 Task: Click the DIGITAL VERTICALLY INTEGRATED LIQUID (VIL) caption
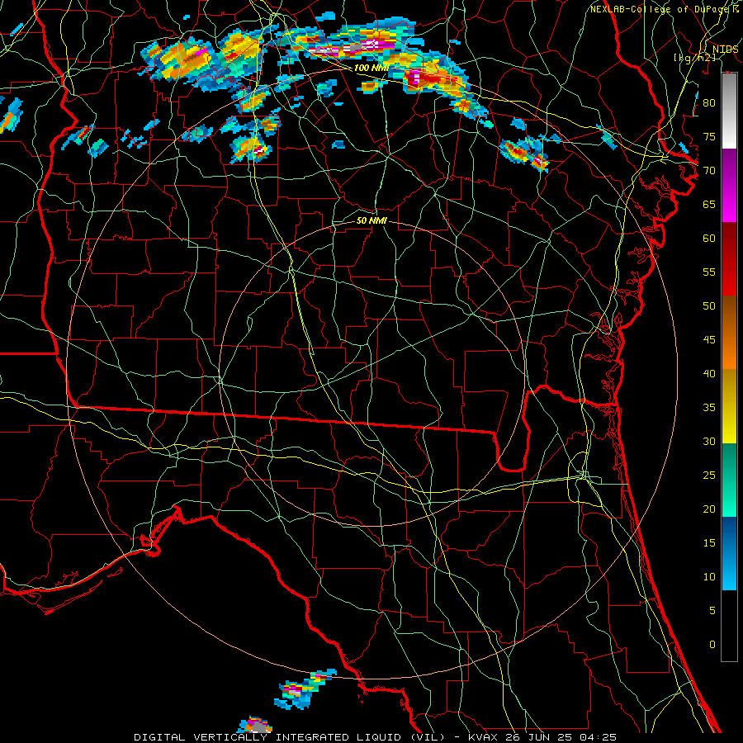[x=291, y=737]
